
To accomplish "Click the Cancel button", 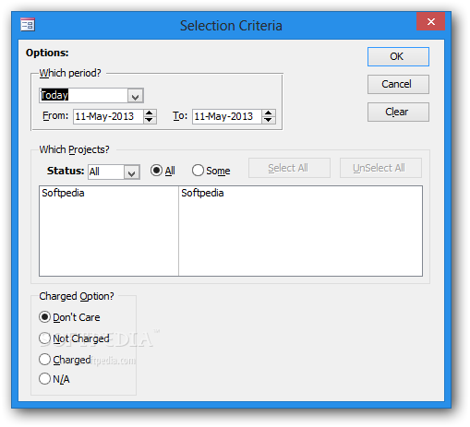I will point(398,84).
